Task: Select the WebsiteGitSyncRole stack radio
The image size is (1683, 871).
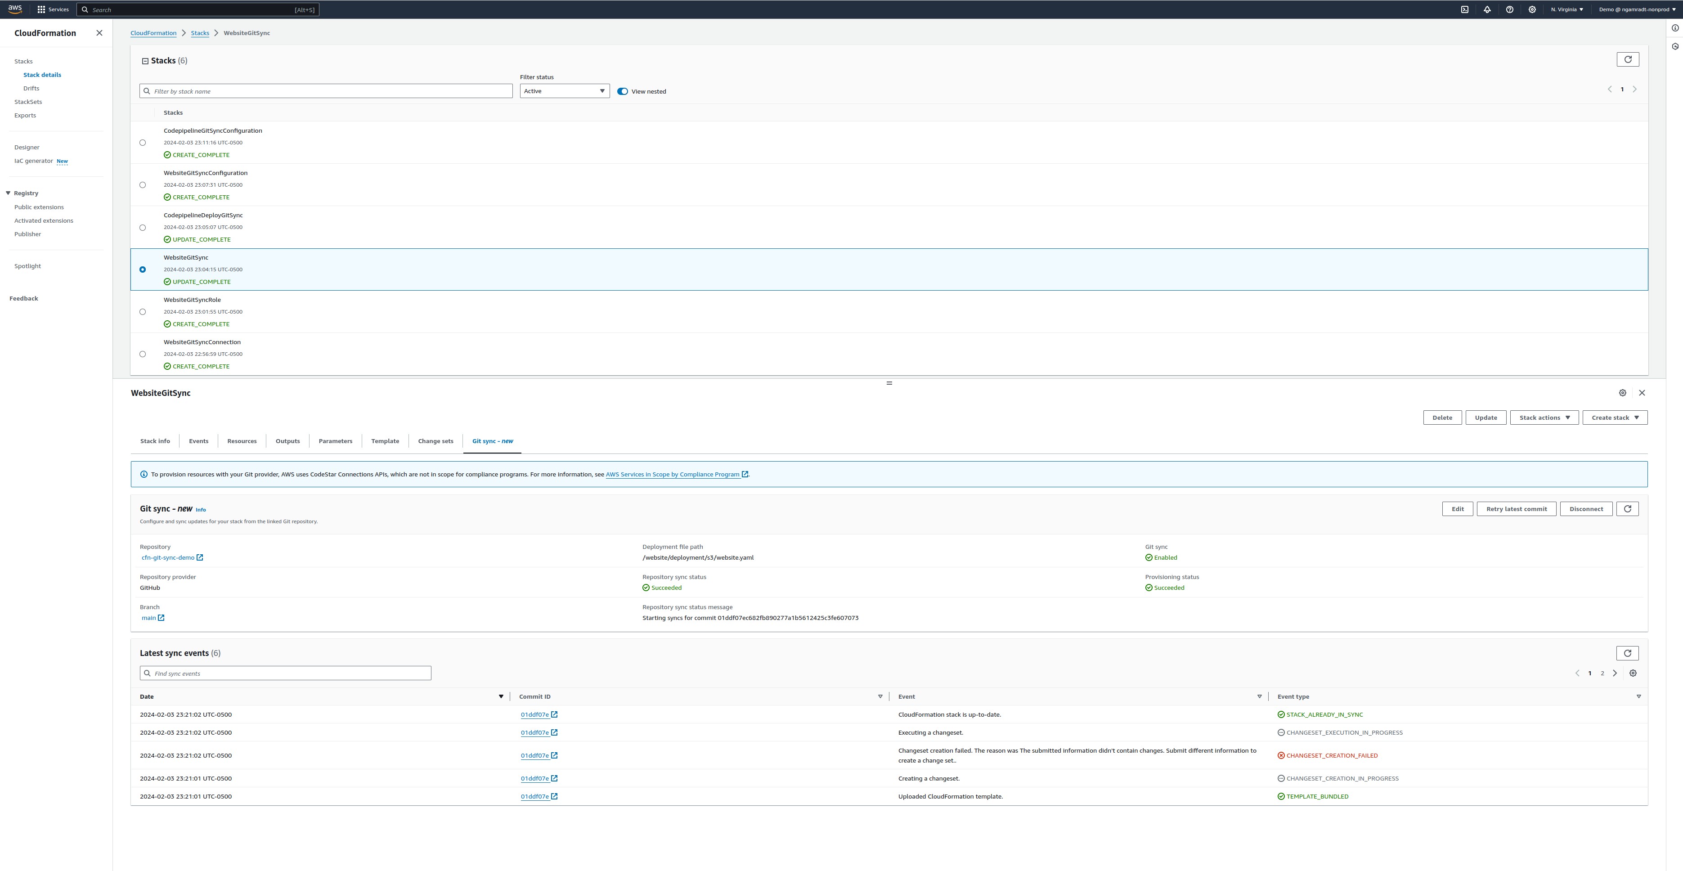Action: coord(143,312)
